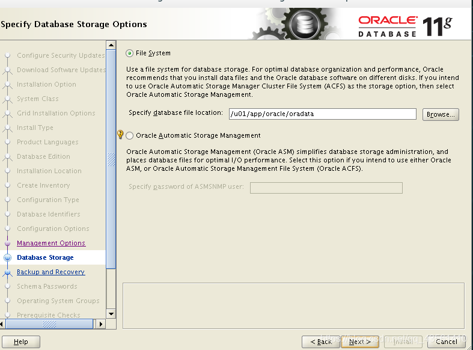Click the Download Software Updates step
The image size is (473, 350).
pos(61,70)
